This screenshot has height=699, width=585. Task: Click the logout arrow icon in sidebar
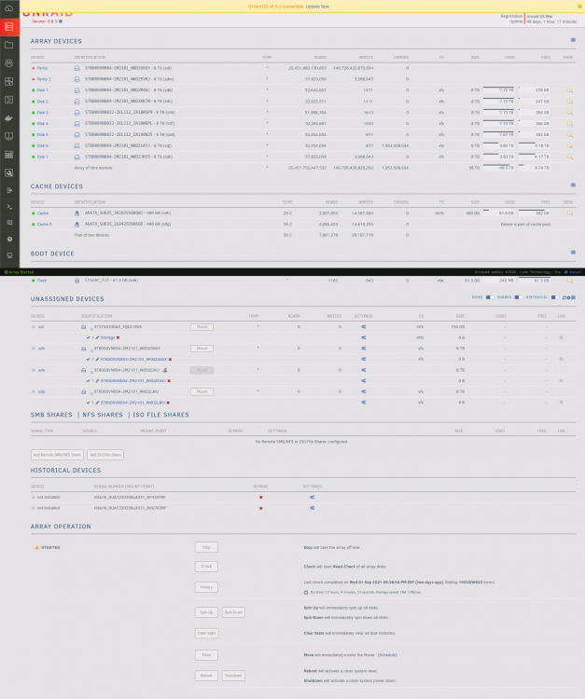tap(9, 190)
